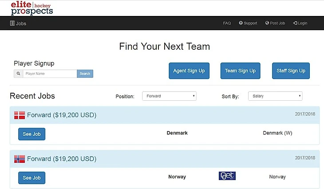Click the Post Job globe icon

(267, 23)
